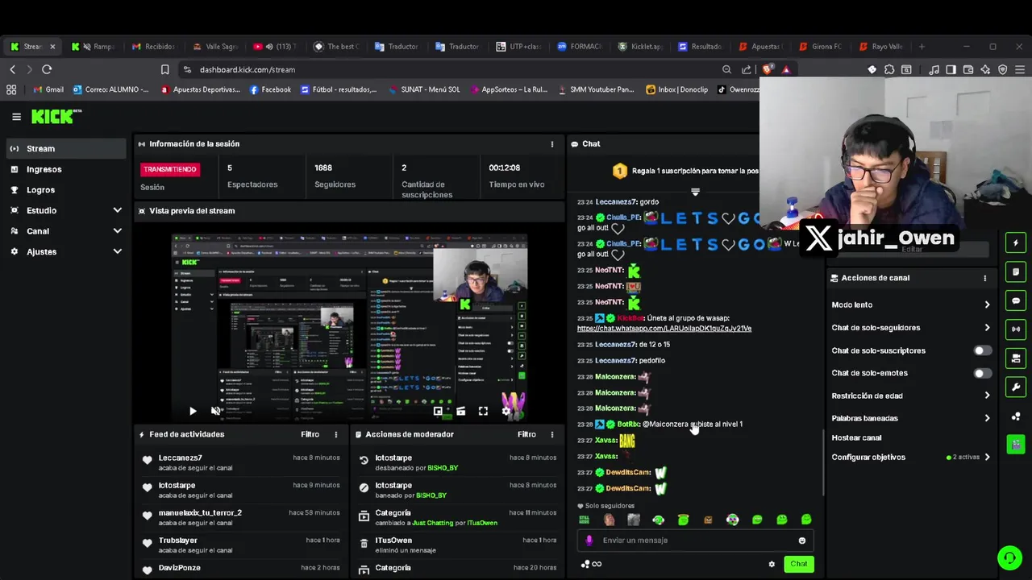Open chat settings gear icon
Screen dimensions: 1032x580
click(x=772, y=564)
